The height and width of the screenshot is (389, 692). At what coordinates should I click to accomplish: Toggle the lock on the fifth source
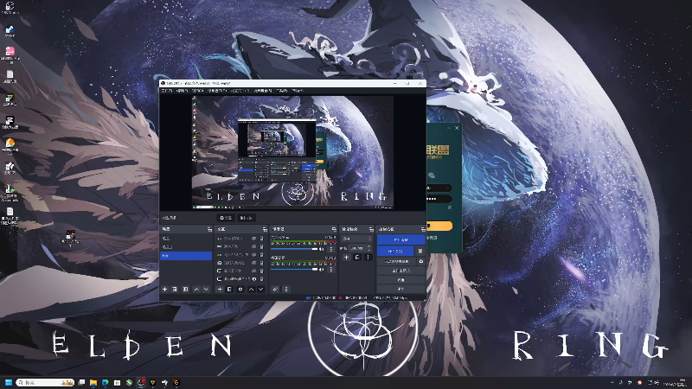tap(261, 271)
